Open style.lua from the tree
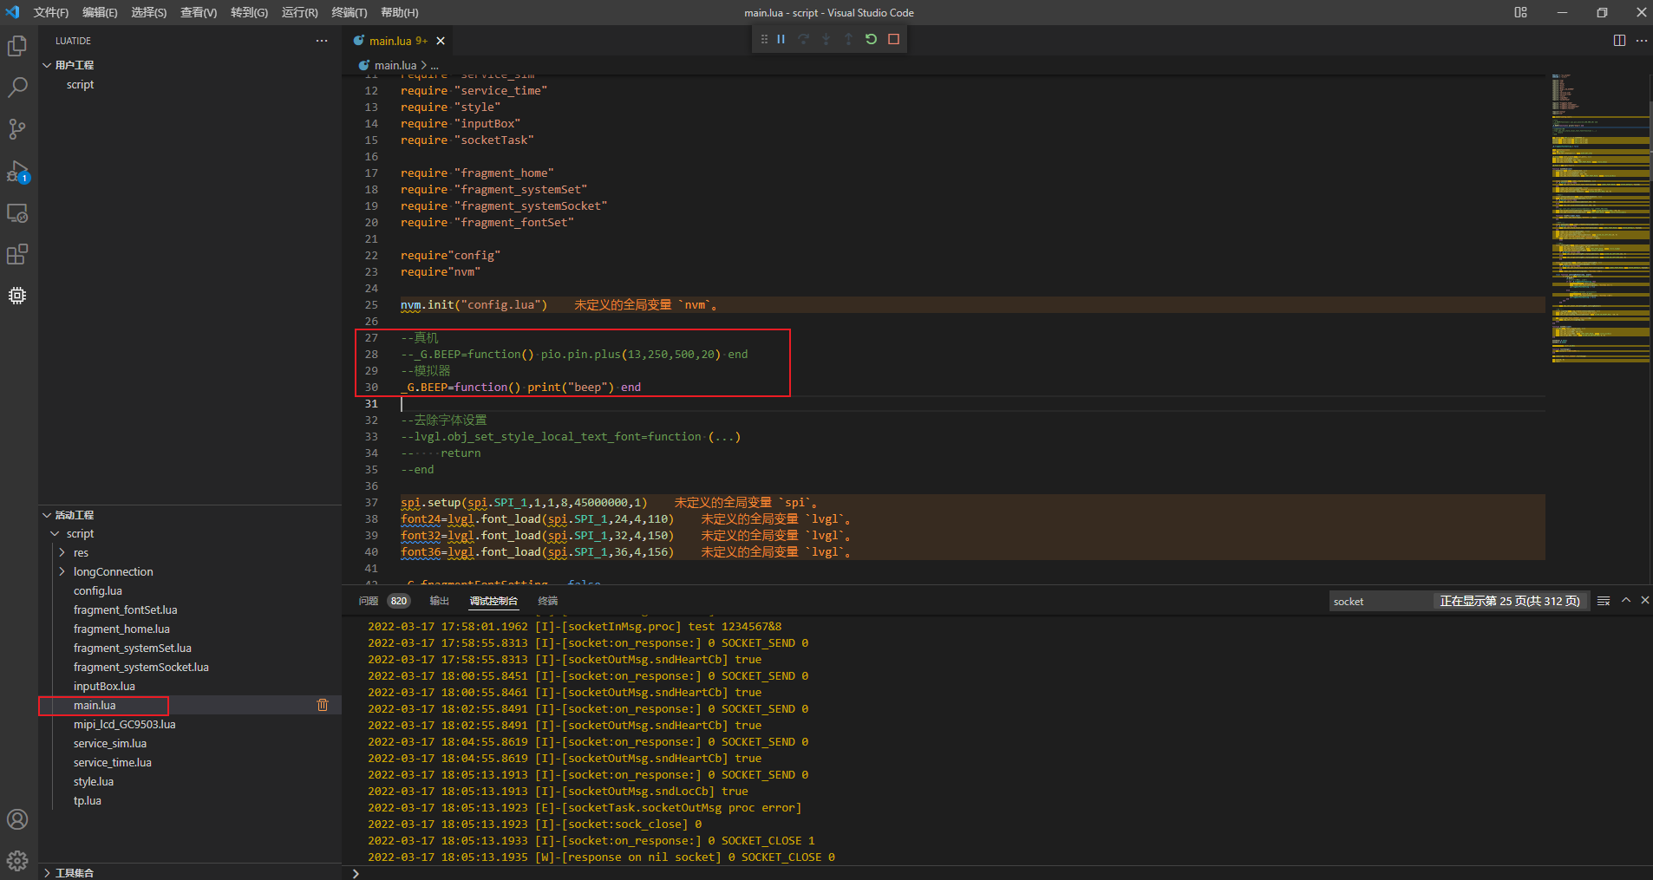1653x880 pixels. coord(94,782)
